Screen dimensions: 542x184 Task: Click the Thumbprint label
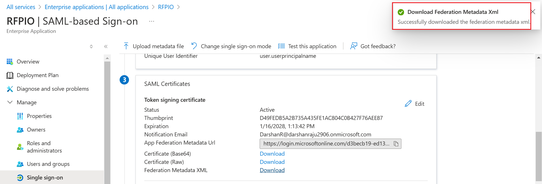pyautogui.click(x=159, y=118)
